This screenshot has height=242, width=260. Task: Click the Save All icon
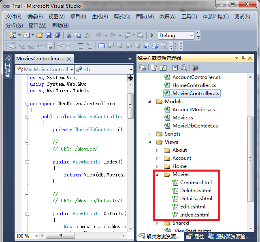[x=58, y=35]
